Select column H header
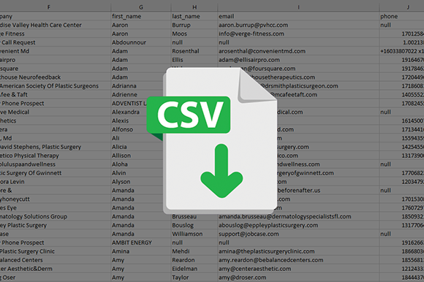This screenshot has height=282, width=424. point(194,7)
